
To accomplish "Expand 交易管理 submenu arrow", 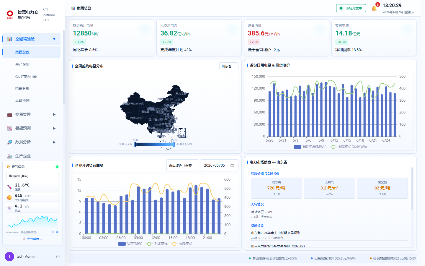I will pyautogui.click(x=54, y=114).
